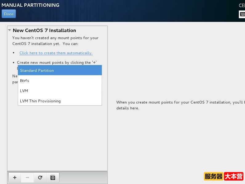Collapse New CentOS 7 Installation section
Screen dimensions: 245x184
click(x=10, y=30)
